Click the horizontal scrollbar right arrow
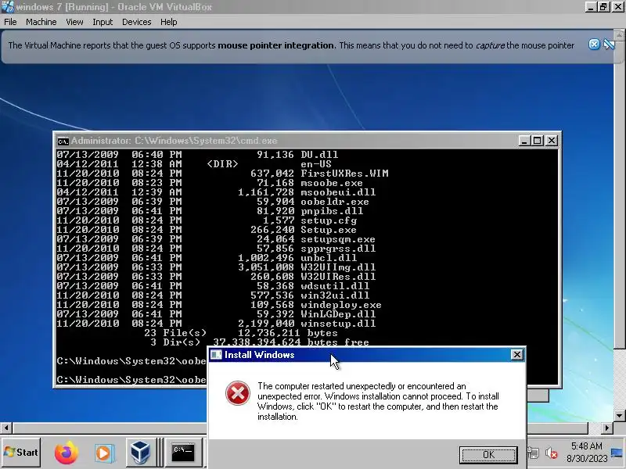The width and height of the screenshot is (626, 469). [x=607, y=428]
